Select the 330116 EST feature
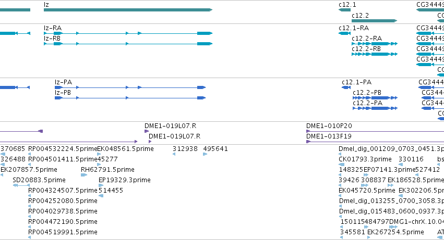The height and width of the screenshot is (240, 444). pyautogui.click(x=401, y=165)
